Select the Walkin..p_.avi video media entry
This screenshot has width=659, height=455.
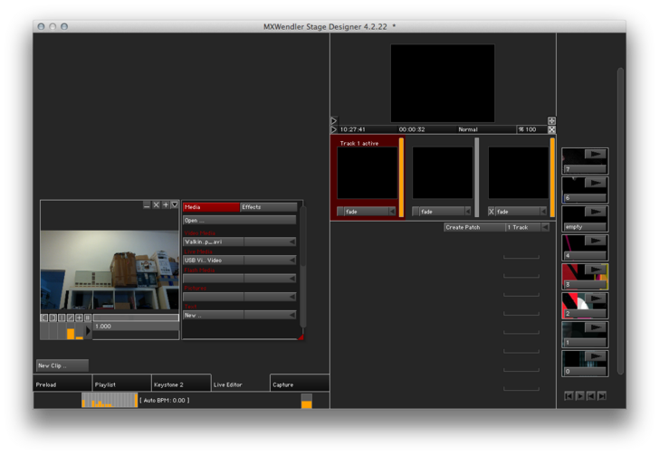point(213,242)
